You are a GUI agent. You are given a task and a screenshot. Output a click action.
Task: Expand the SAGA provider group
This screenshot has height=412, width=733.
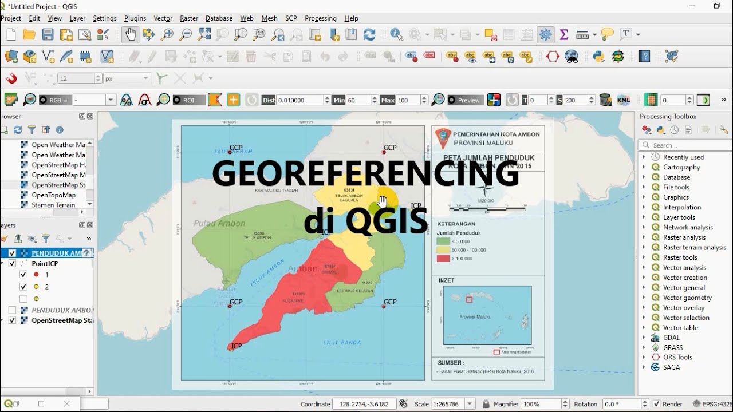coord(644,367)
